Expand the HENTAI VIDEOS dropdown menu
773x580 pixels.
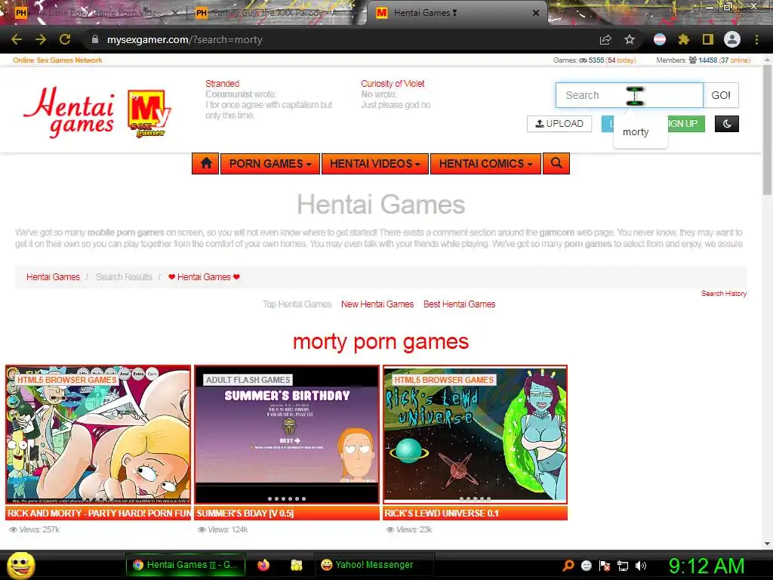click(374, 164)
